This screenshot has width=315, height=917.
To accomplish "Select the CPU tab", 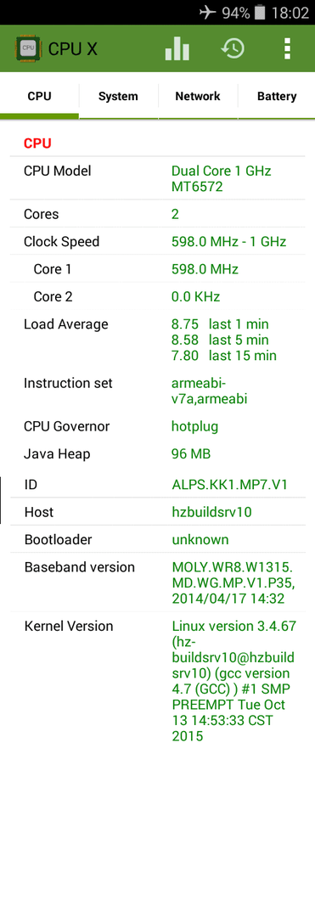I will click(39, 97).
